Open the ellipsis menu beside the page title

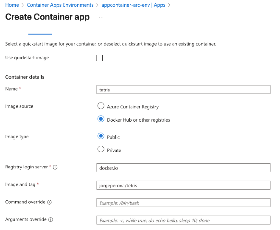coord(101,17)
